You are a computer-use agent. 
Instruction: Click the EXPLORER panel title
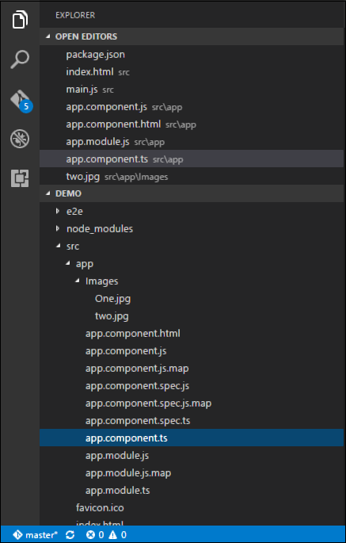(75, 15)
